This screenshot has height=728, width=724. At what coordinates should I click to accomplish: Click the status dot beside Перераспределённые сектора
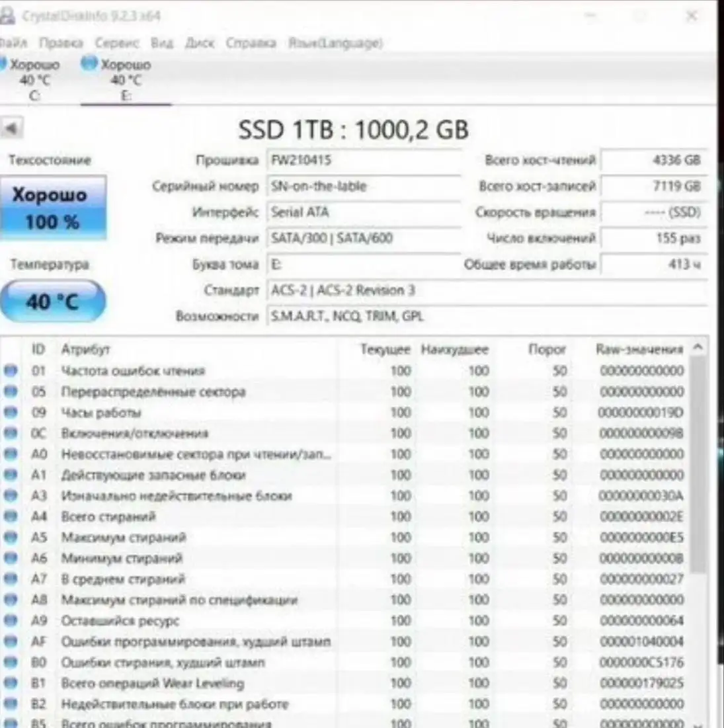point(9,391)
